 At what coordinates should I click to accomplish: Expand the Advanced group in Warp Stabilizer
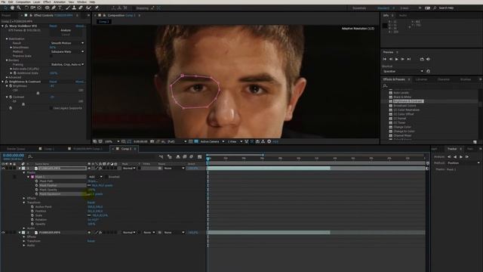pos(7,77)
